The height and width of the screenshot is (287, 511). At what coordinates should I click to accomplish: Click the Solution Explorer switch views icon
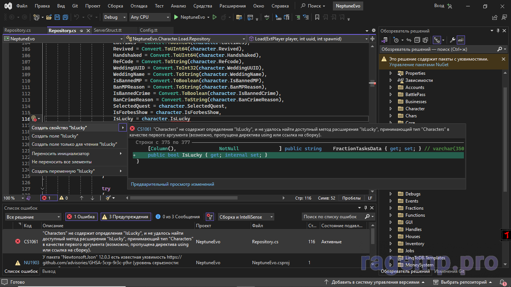pos(385,40)
